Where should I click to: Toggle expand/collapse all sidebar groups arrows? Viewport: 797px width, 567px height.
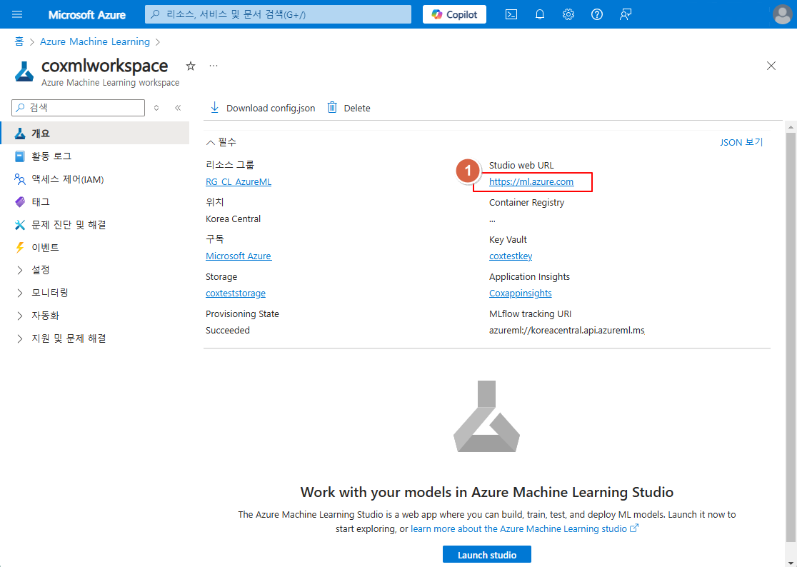(x=156, y=108)
